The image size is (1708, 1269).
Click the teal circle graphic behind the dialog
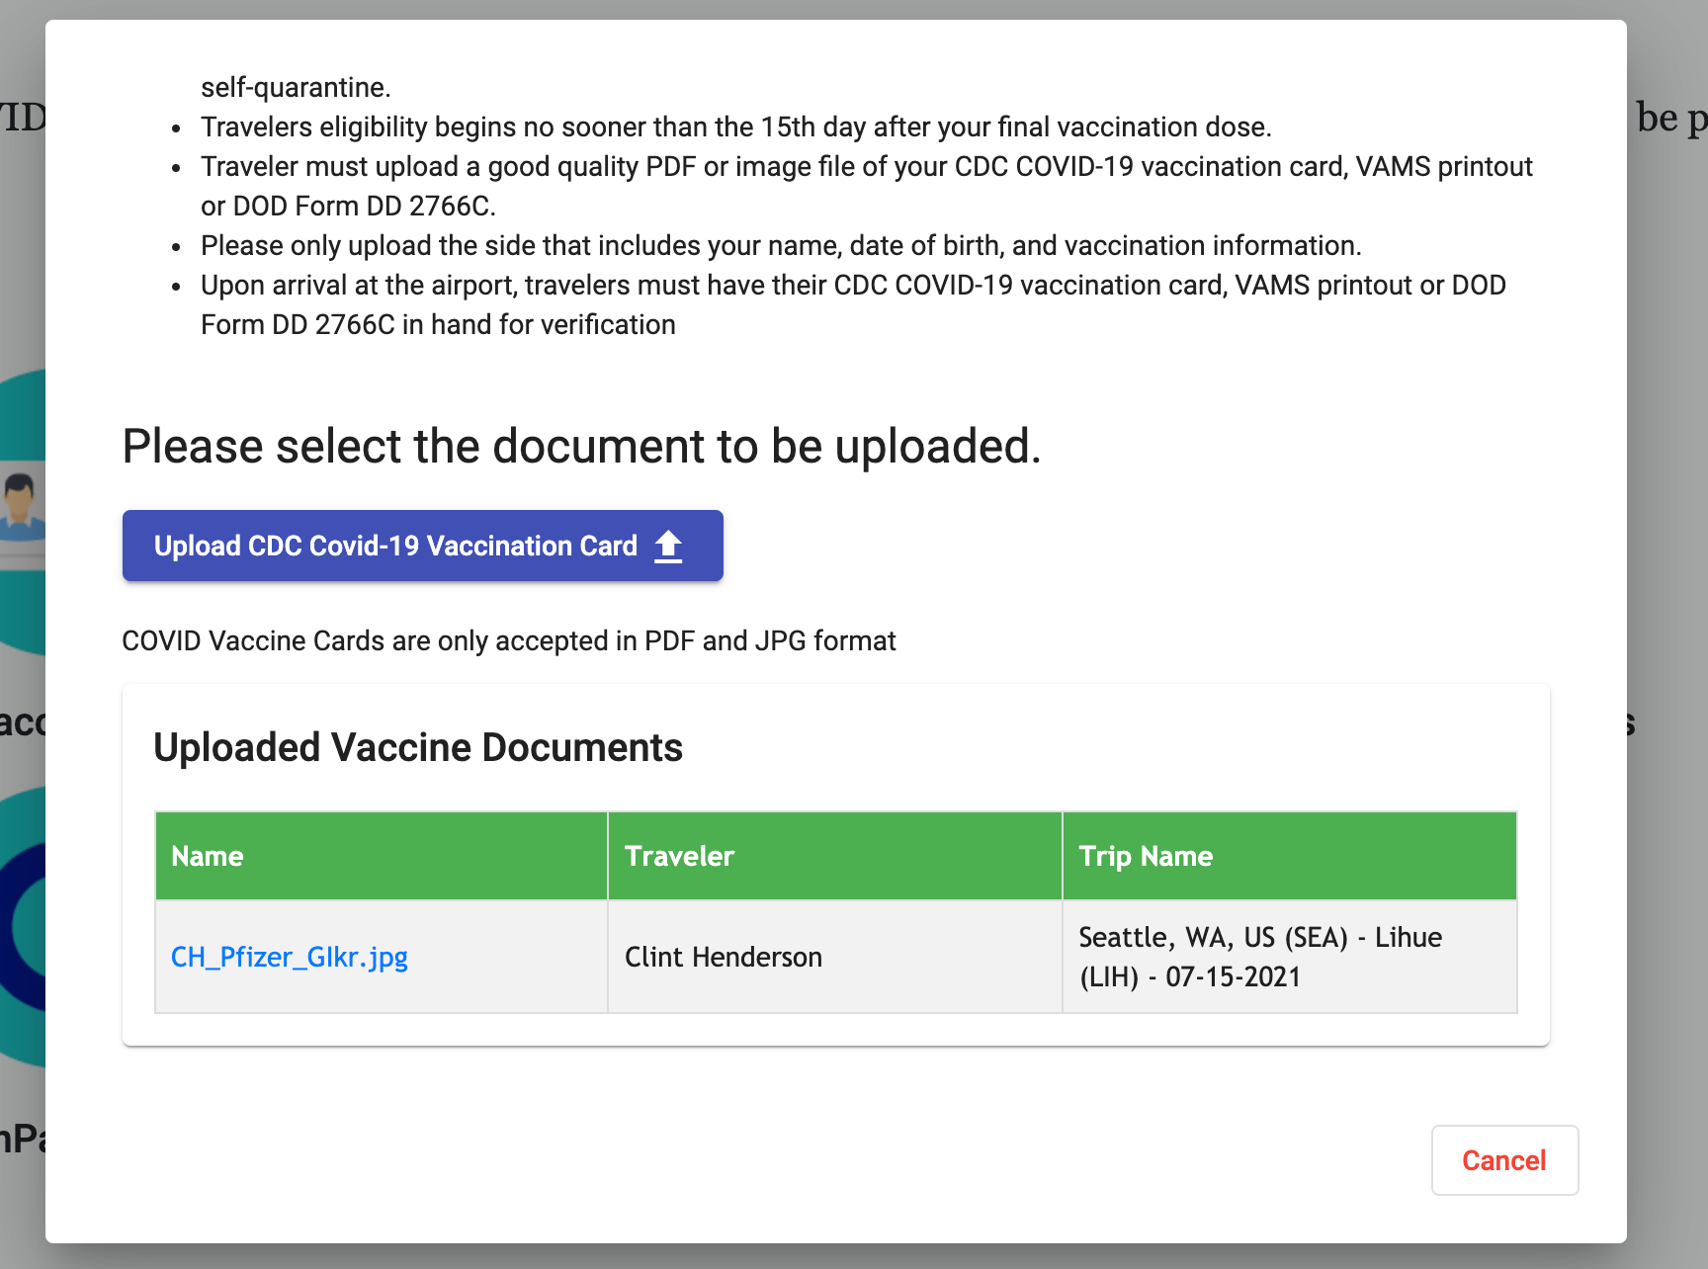tap(24, 613)
